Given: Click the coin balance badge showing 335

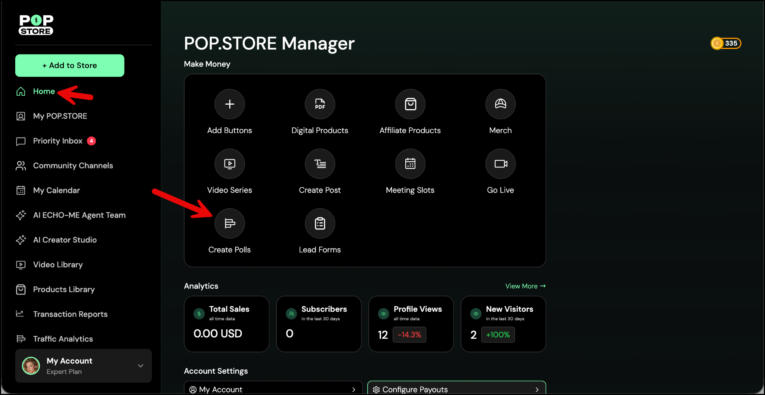Looking at the screenshot, I should tap(726, 43).
